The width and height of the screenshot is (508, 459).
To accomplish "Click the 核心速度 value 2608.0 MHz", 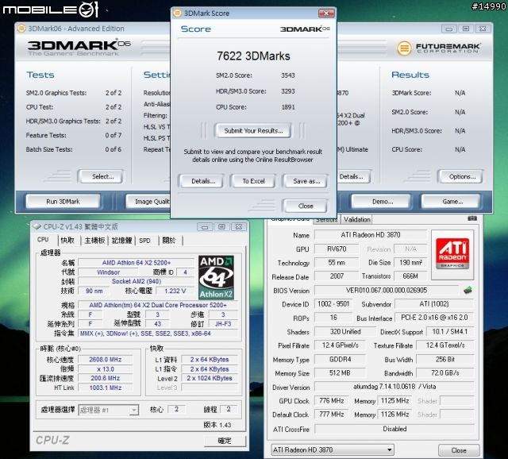I will point(106,360).
